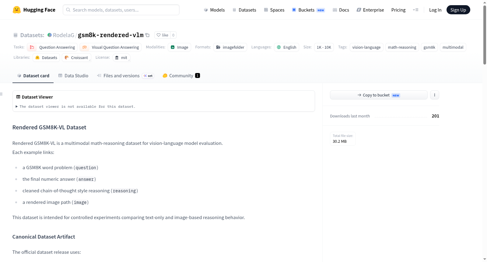Open the Croissant library tag

(76, 58)
